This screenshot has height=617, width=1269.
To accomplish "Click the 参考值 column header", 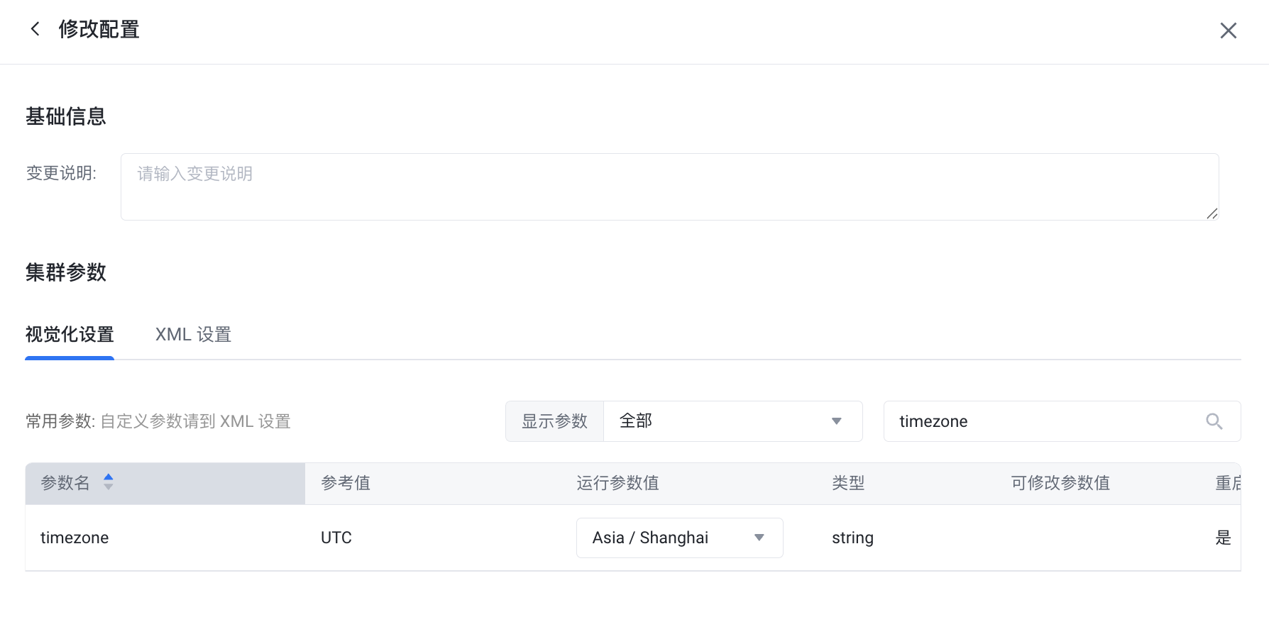I will tap(346, 483).
